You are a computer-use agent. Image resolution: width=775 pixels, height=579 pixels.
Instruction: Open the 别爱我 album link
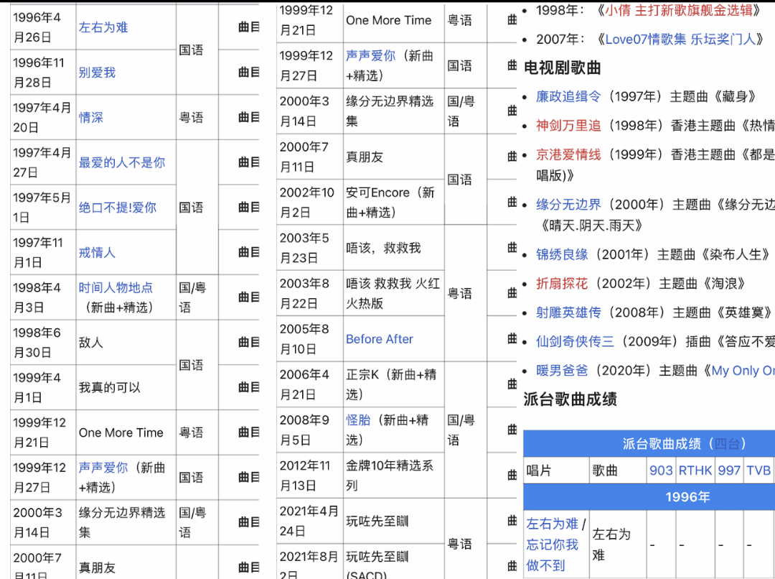click(x=97, y=73)
